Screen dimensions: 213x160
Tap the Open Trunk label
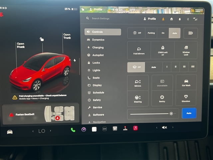tap(67, 36)
